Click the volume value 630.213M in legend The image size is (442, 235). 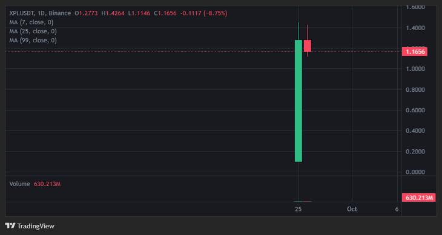coord(47,184)
